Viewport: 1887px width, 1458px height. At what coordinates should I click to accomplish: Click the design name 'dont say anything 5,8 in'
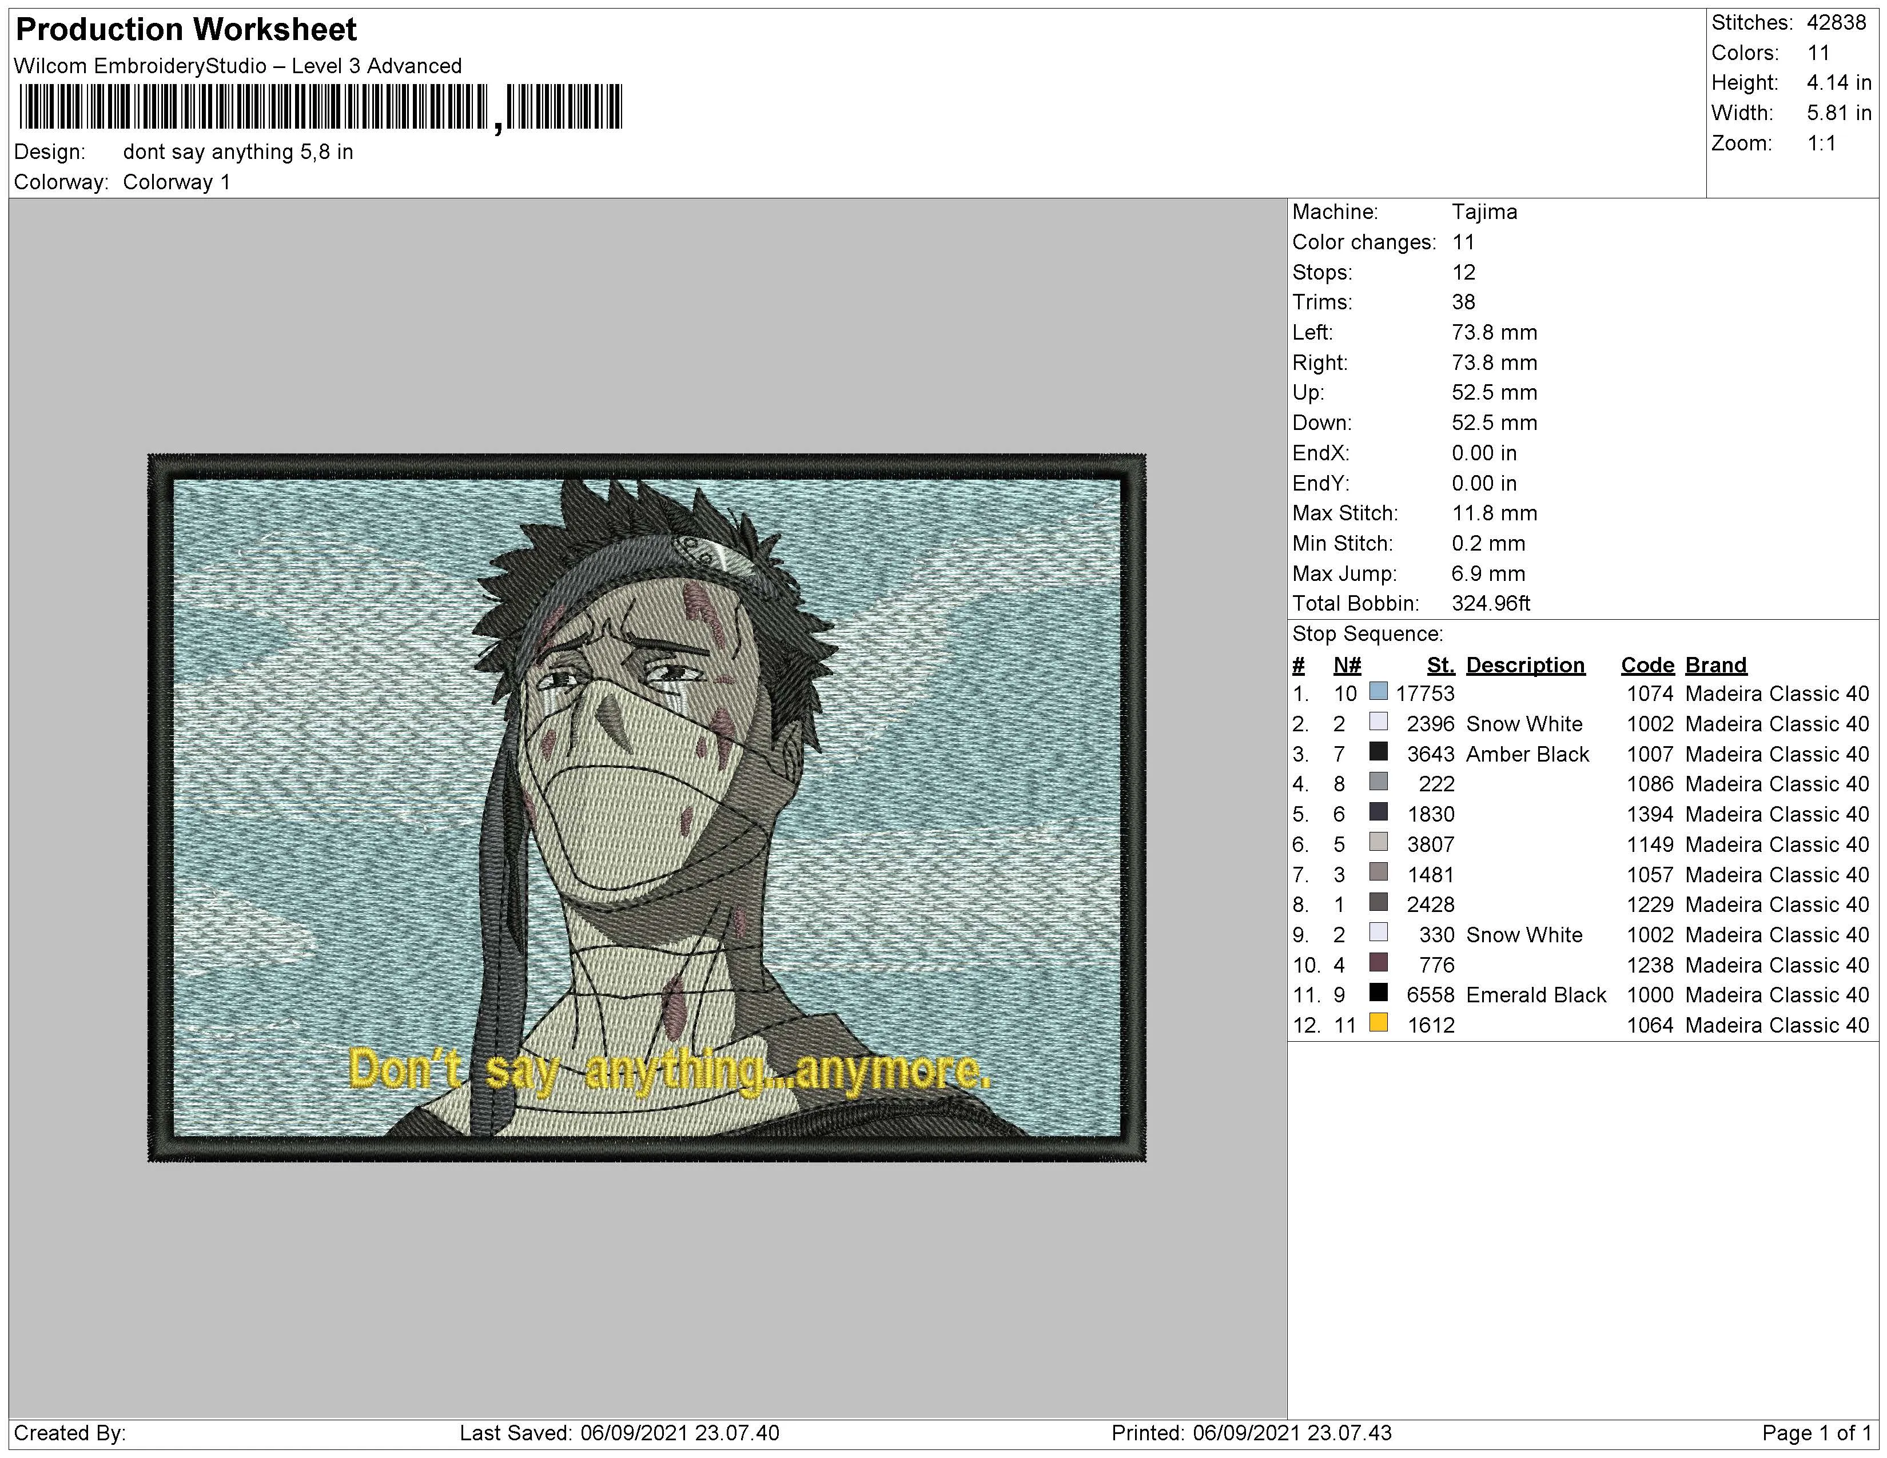[x=238, y=152]
